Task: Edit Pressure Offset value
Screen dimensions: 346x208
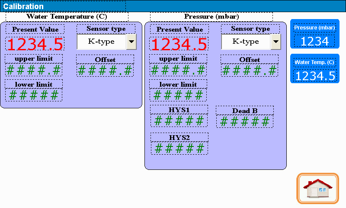Action: (249, 70)
